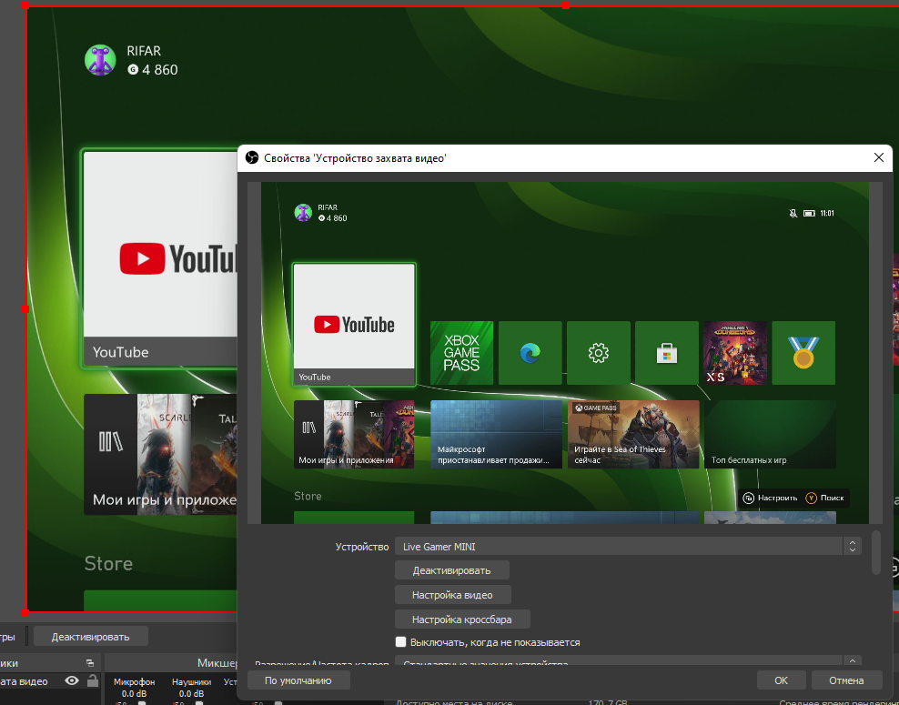Screen dimensions: 899x705
Task: Click the 'Настройка видео' button
Action: pyautogui.click(x=452, y=595)
